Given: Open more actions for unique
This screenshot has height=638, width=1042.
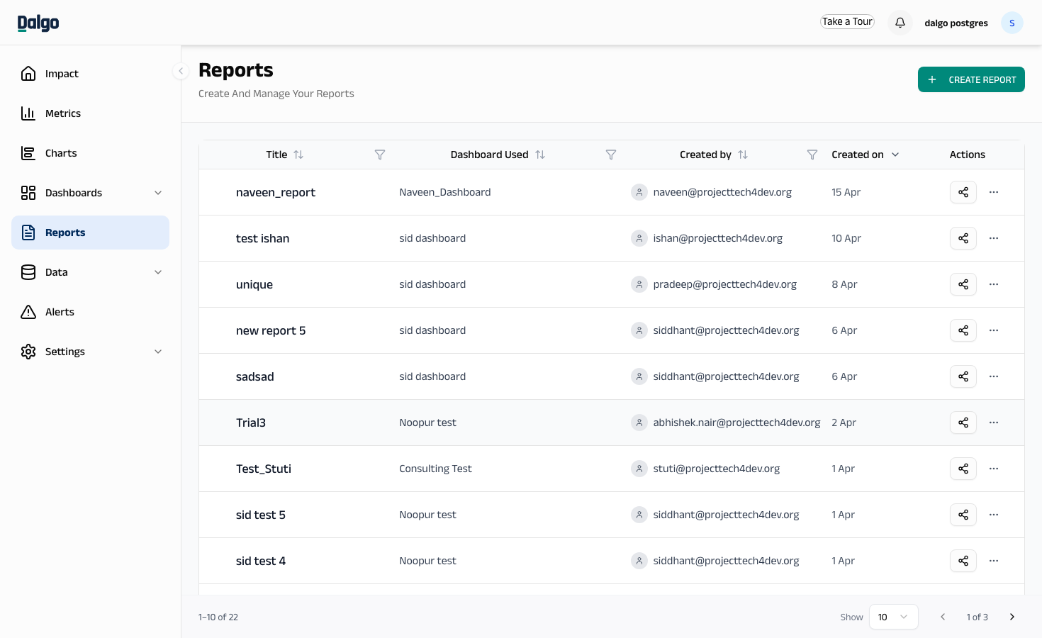Looking at the screenshot, I should 994,284.
